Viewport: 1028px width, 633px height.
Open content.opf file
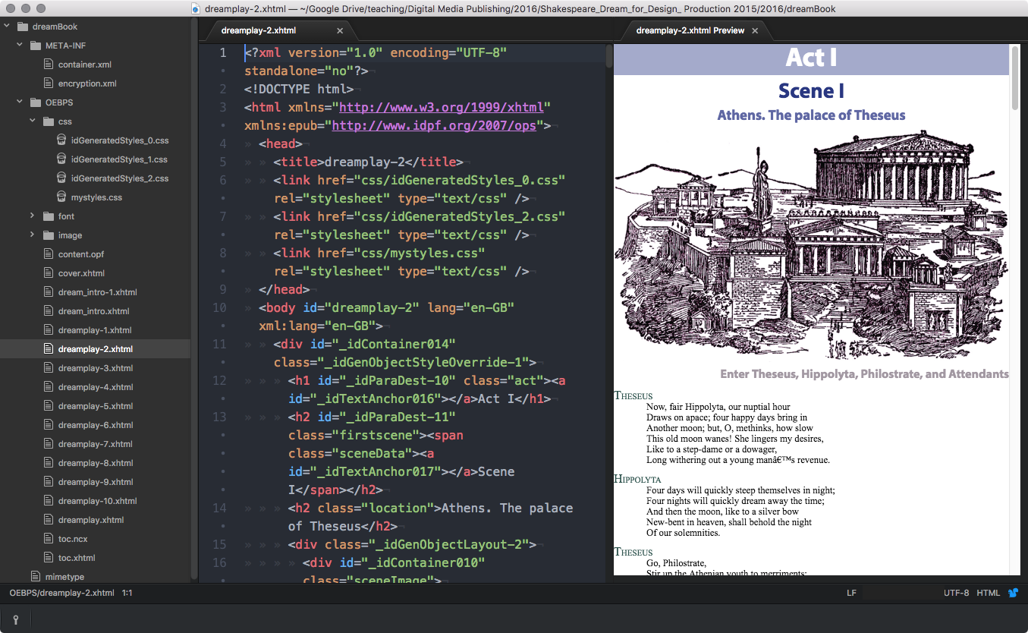[81, 254]
